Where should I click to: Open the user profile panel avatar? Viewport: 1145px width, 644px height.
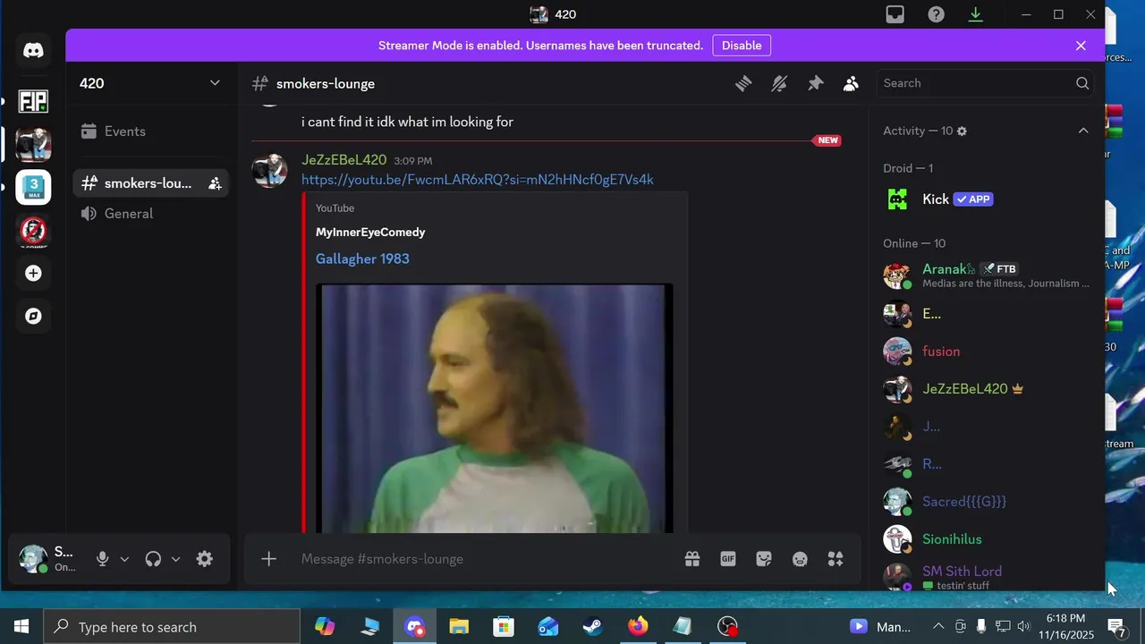click(x=33, y=559)
